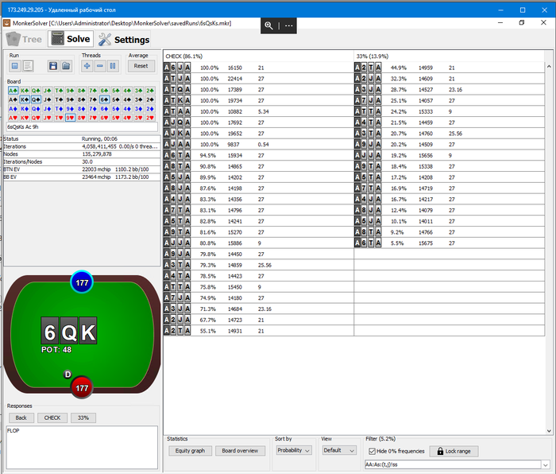Click the lock icon on Lock range
Image resolution: width=556 pixels, height=474 pixels.
point(440,451)
